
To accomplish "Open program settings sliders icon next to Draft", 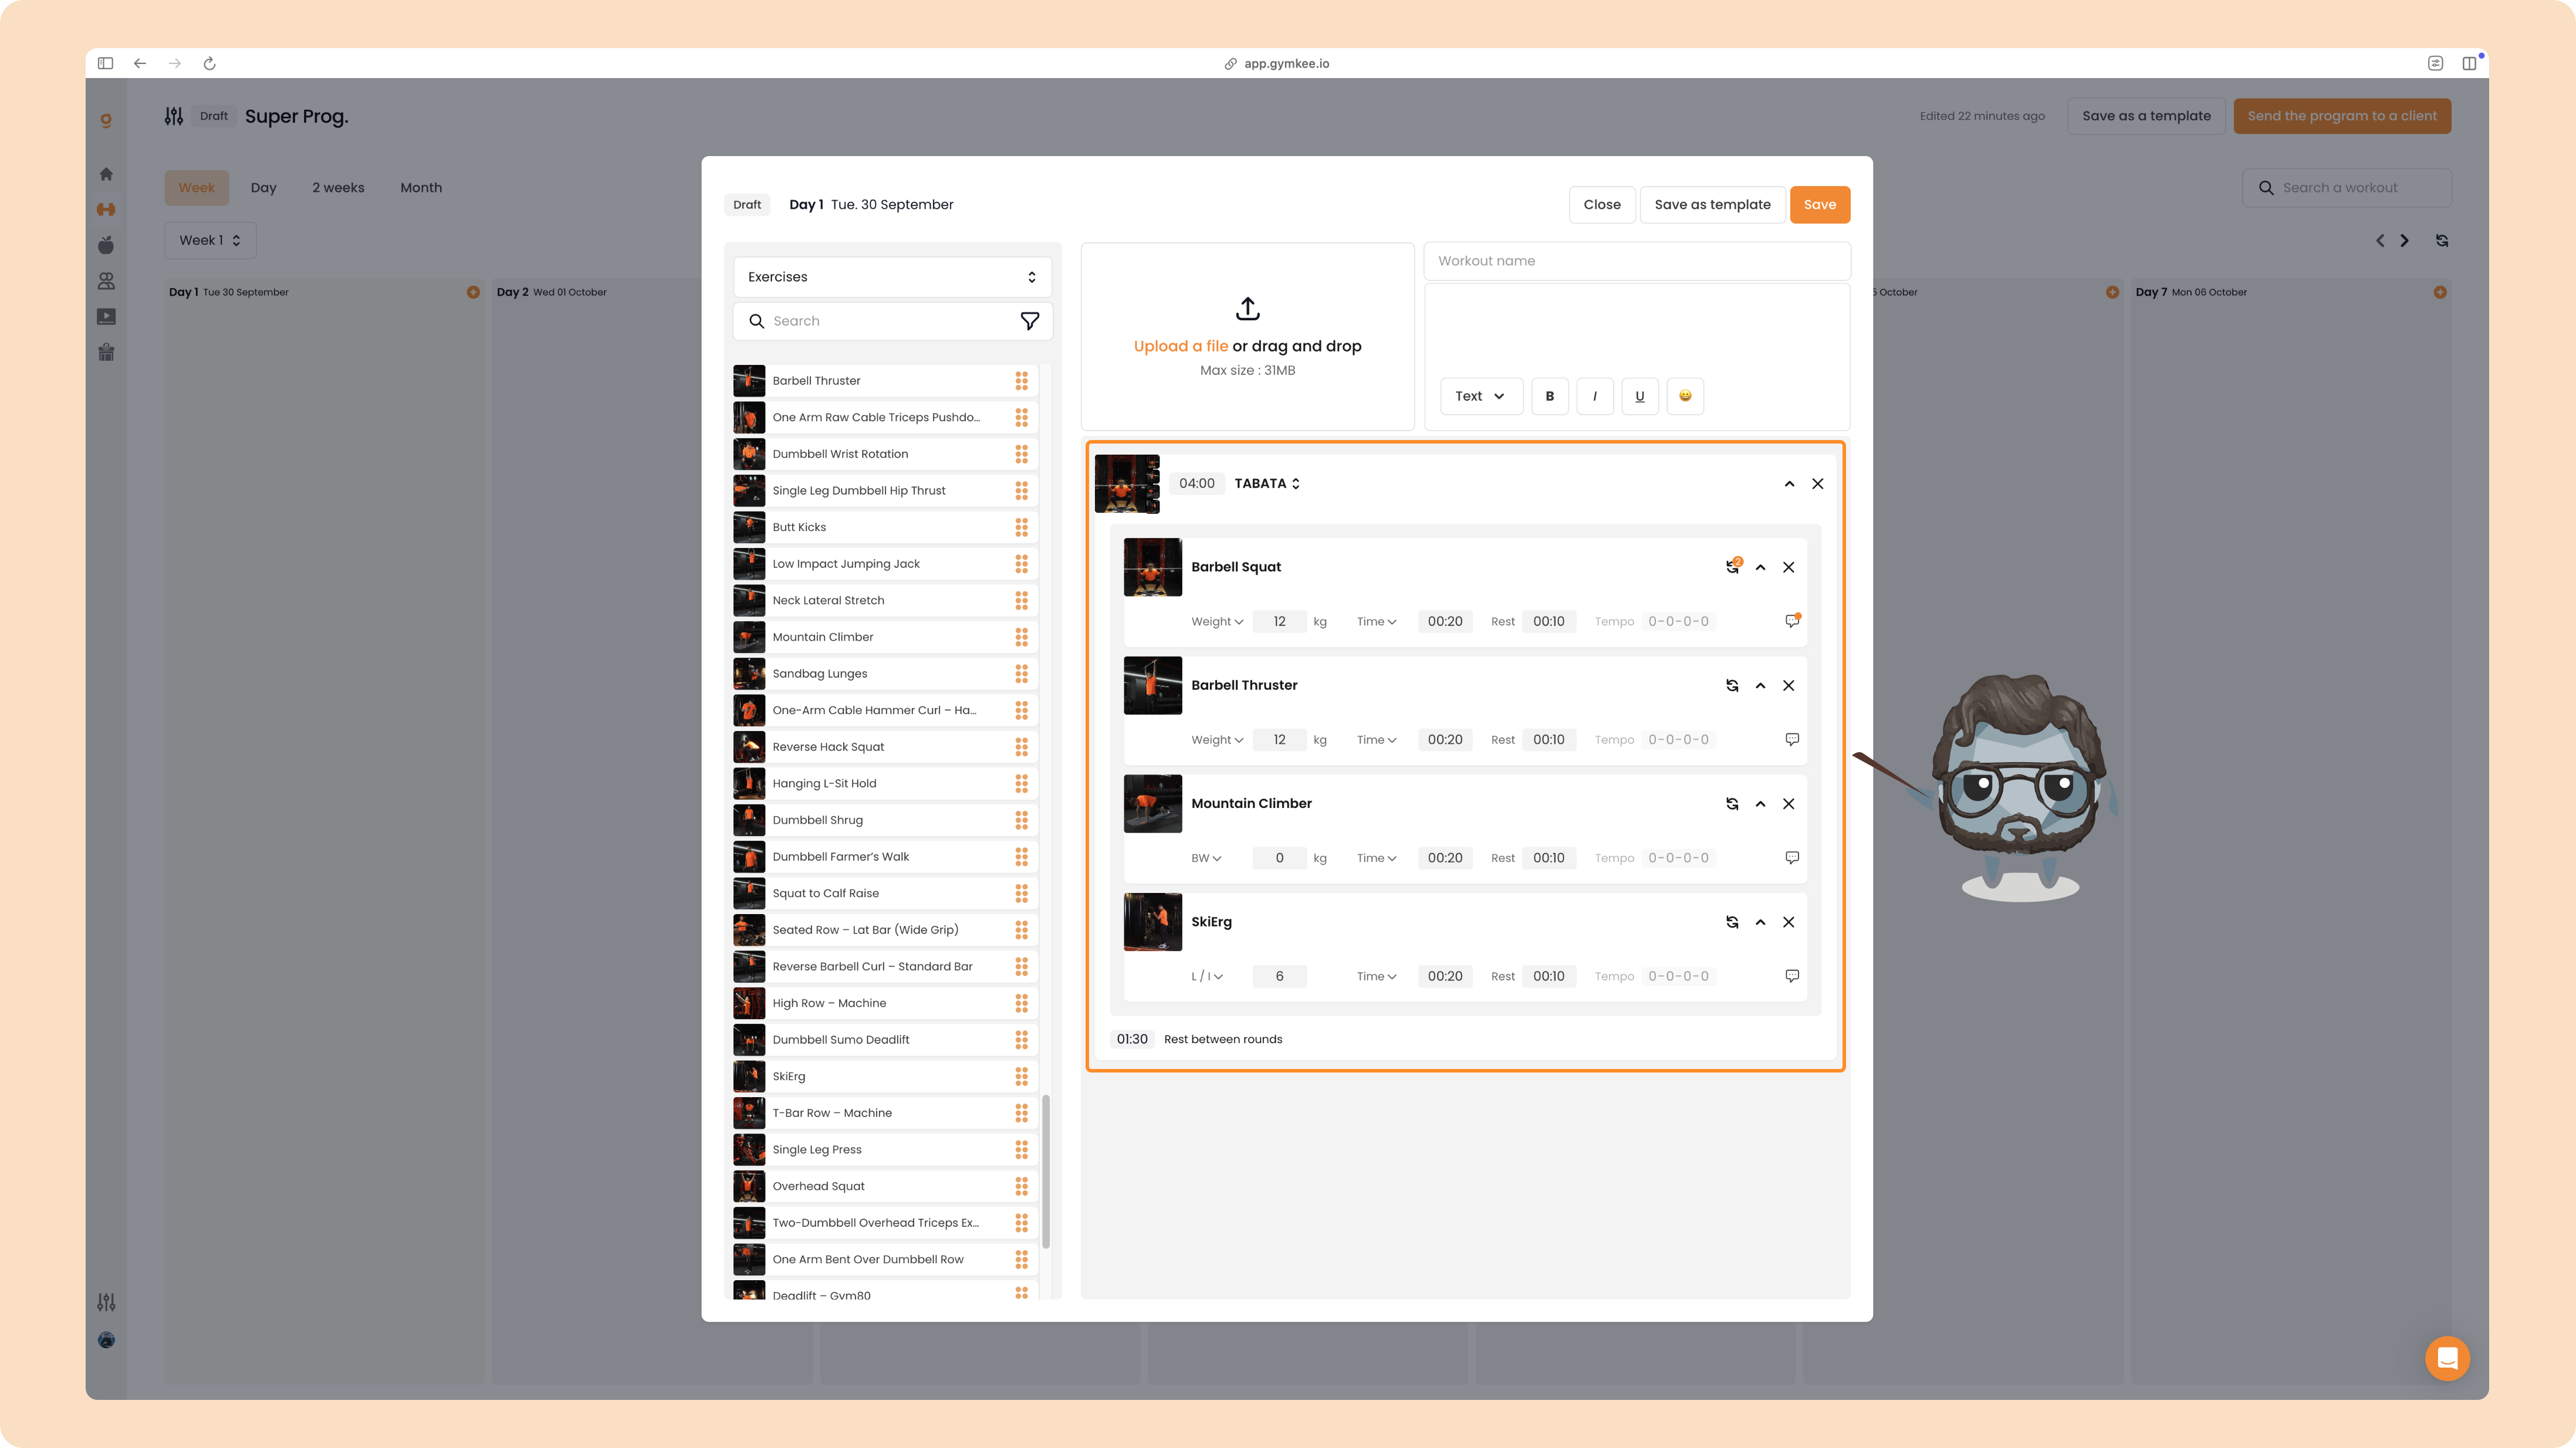I will point(174,116).
